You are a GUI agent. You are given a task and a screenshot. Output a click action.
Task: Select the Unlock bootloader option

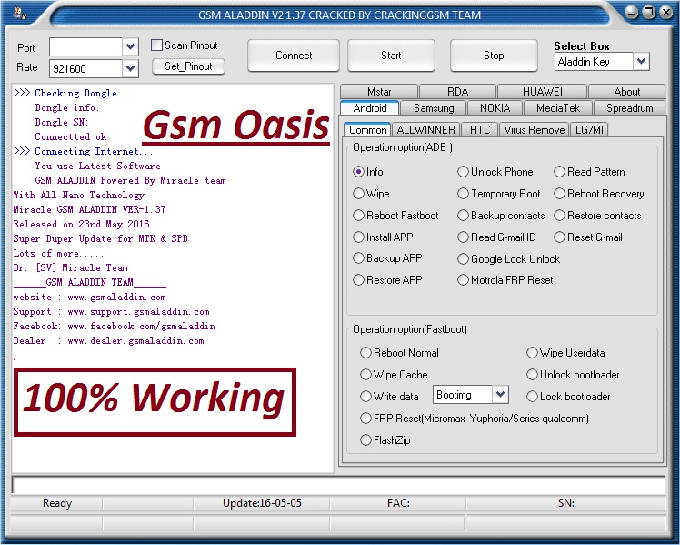coord(532,375)
